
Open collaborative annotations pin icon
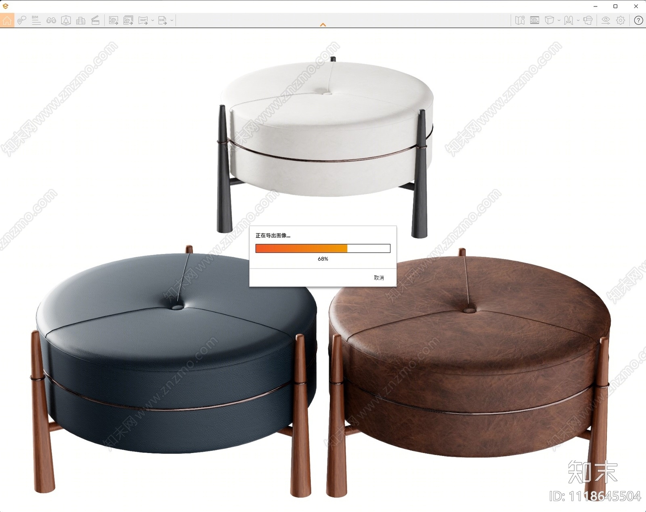click(x=22, y=20)
